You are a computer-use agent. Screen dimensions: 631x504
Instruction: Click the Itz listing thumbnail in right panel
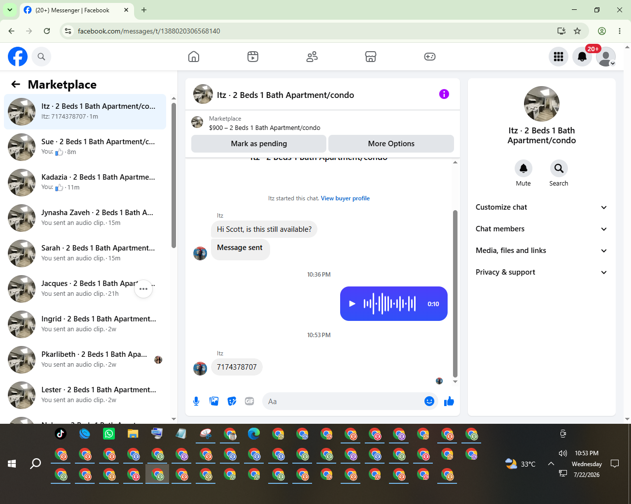point(542,104)
